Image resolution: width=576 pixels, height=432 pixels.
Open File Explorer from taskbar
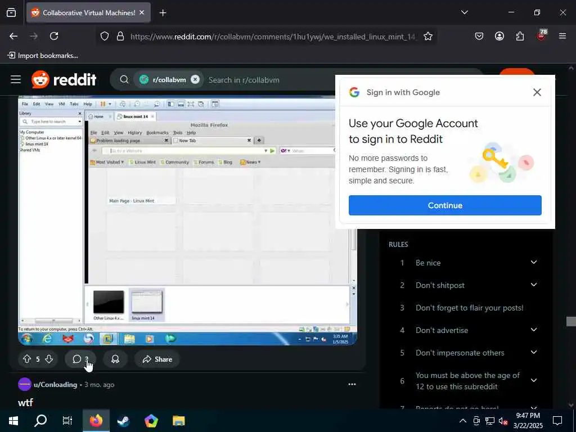[x=178, y=421]
